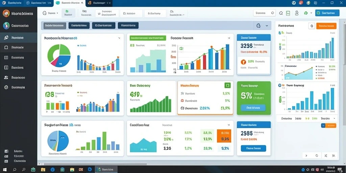Open the Windows Start menu

pyautogui.click(x=4, y=170)
